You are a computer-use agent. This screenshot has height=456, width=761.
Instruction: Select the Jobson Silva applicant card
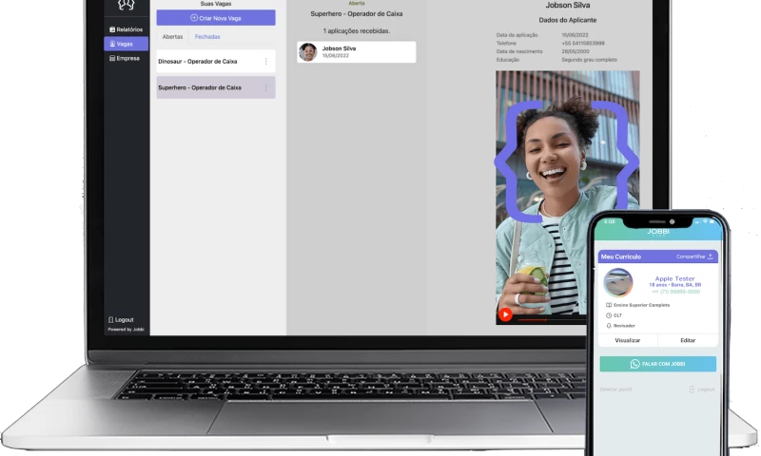(x=356, y=52)
